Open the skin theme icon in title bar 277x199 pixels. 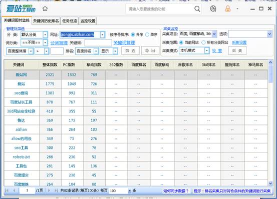pyautogui.click(x=213, y=8)
